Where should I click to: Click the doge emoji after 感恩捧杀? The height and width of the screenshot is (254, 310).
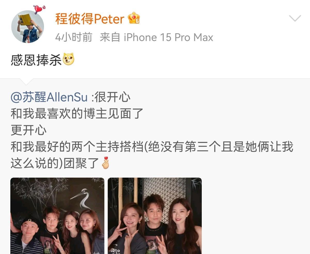tap(68, 59)
